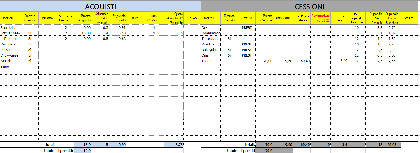Select the CESSIONI title header cell

[309, 7]
